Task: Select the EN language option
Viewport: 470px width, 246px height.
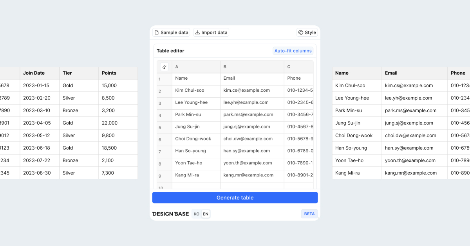Action: 206,214
